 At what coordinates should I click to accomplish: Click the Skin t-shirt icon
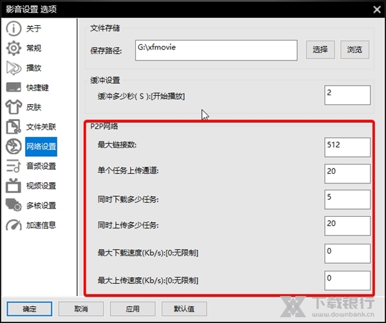click(x=14, y=107)
